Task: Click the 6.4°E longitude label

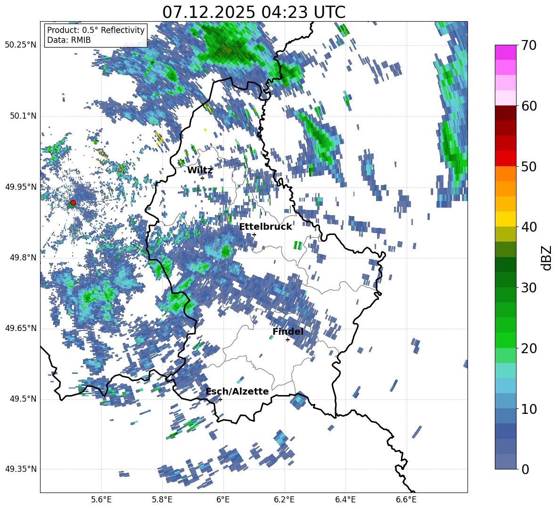Action: (345, 500)
